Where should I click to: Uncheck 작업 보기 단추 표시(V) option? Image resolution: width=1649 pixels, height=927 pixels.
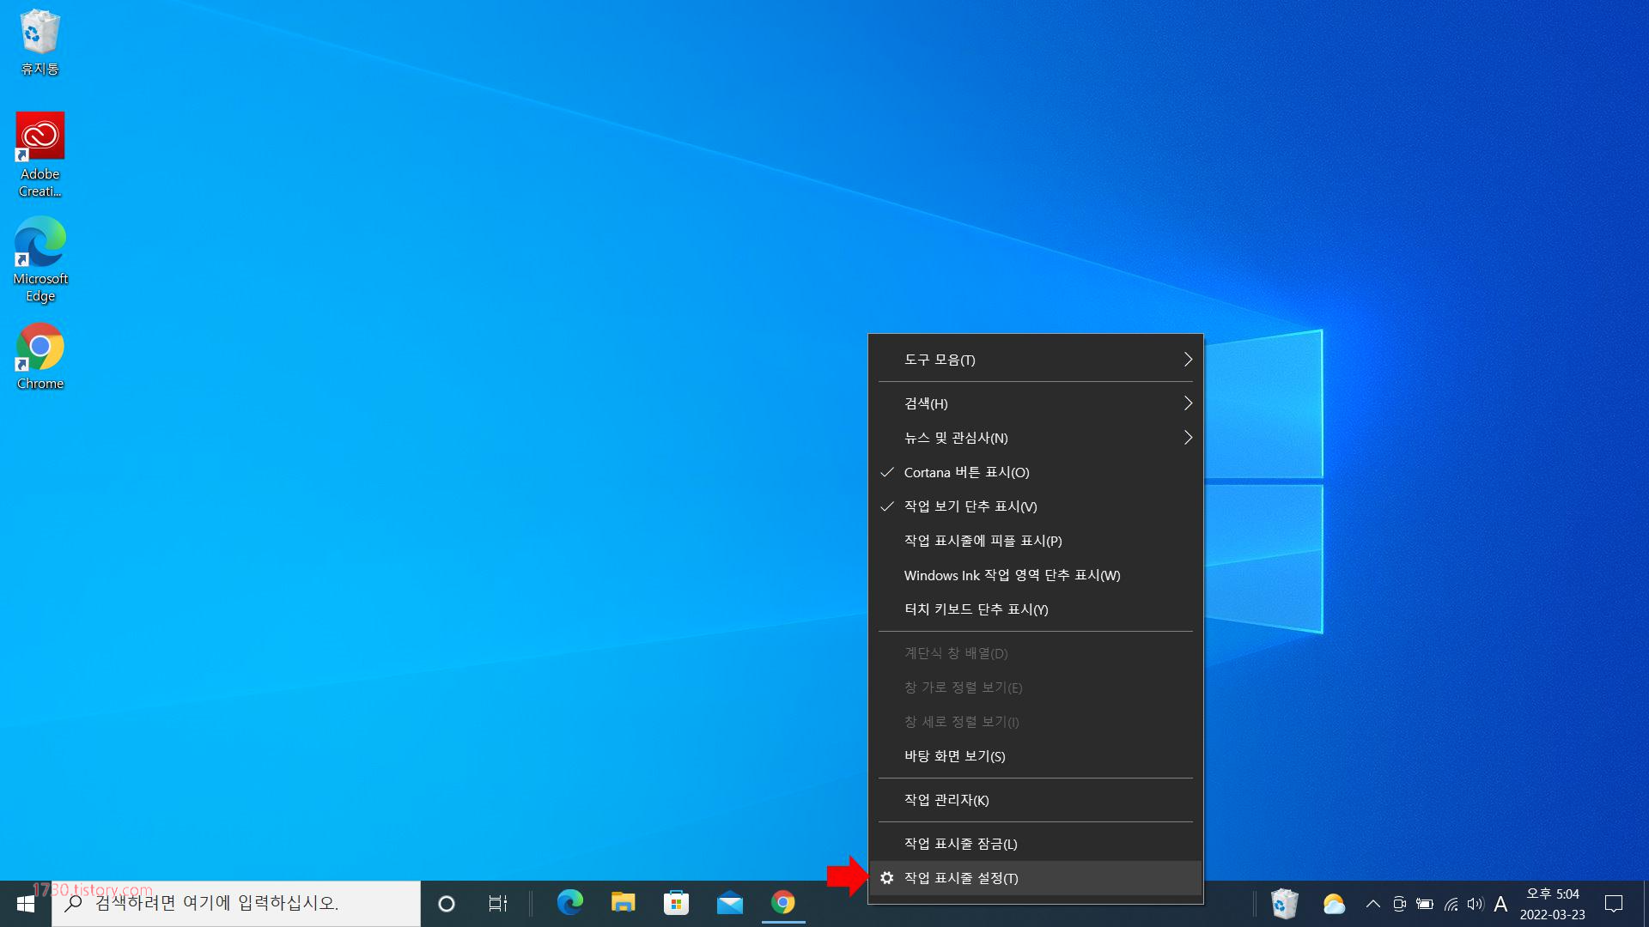click(x=970, y=506)
